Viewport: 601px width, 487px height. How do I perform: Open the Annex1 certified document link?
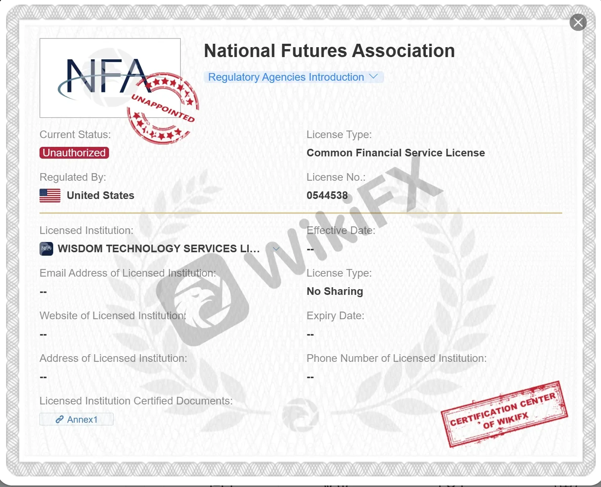76,419
